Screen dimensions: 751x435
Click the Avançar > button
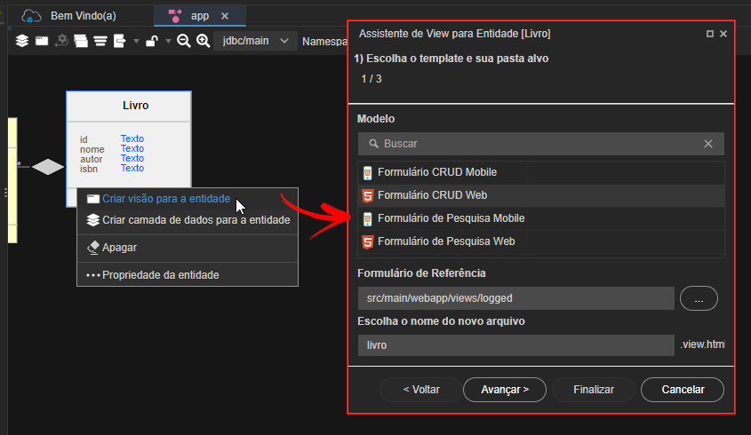pos(505,390)
